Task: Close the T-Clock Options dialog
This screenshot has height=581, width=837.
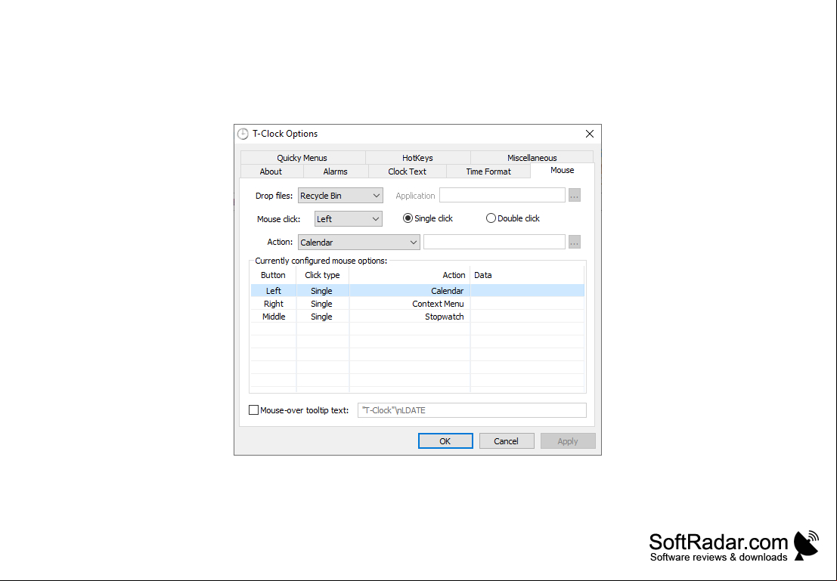Action: pos(589,134)
